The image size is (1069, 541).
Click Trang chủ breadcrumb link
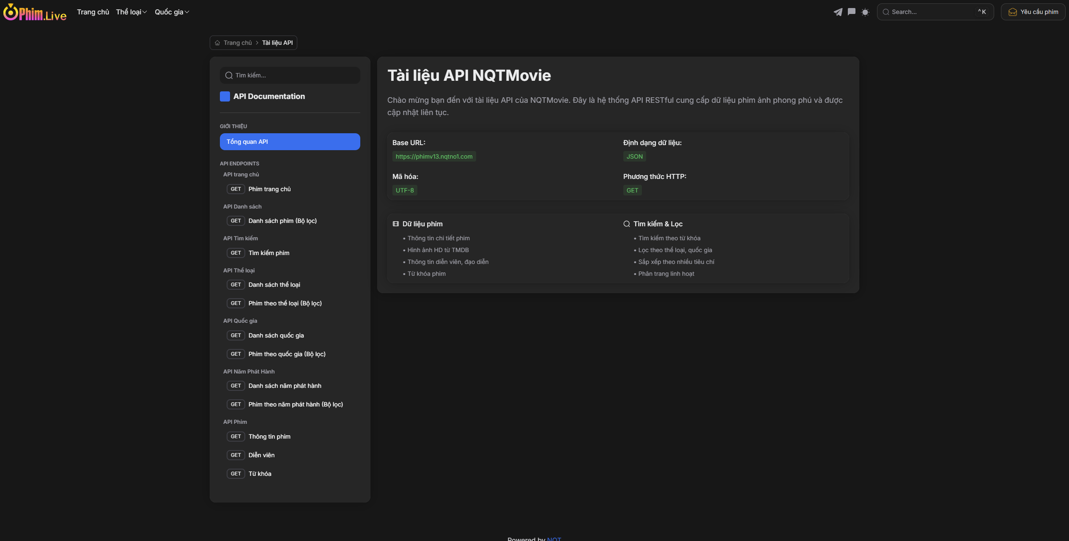tap(238, 43)
